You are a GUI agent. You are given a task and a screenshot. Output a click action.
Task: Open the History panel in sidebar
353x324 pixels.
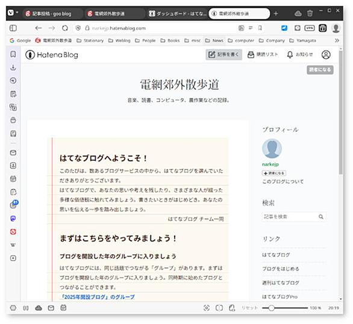(x=13, y=81)
